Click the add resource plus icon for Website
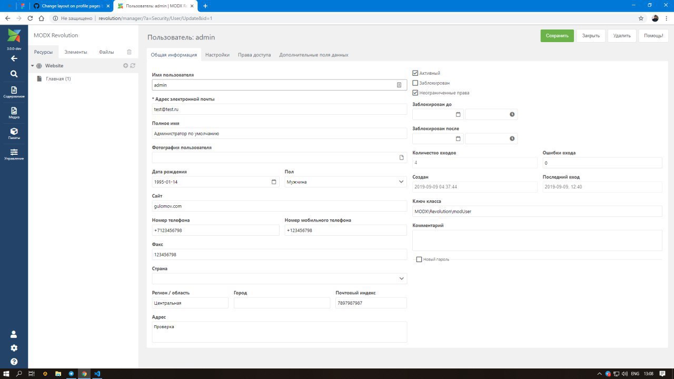674x379 pixels. point(126,66)
